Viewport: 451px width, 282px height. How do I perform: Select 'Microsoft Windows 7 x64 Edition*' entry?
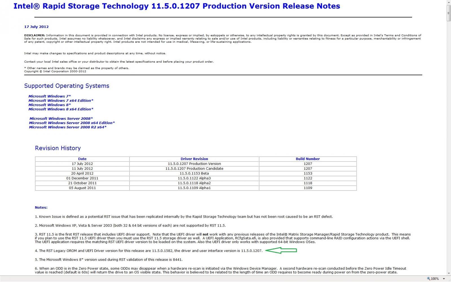pyautogui.click(x=61, y=100)
